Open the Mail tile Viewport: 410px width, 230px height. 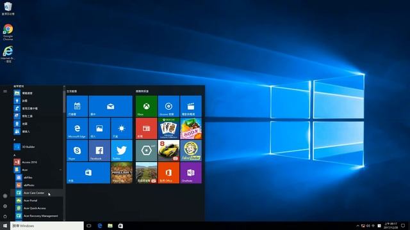[x=110, y=106]
